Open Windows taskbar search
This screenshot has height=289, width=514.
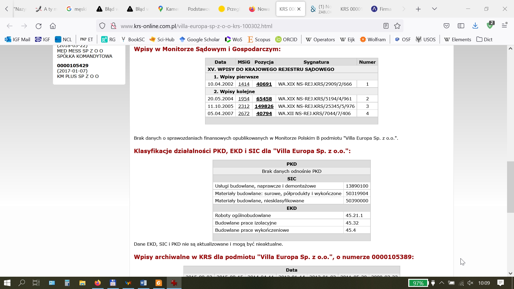pyautogui.click(x=22, y=283)
